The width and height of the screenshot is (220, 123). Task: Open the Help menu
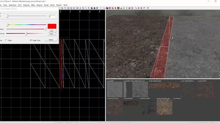tap(65, 5)
